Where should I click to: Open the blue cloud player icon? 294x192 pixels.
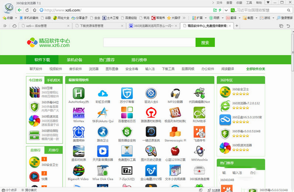click(103, 93)
